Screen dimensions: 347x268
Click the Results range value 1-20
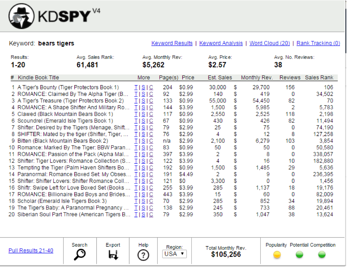(18, 65)
